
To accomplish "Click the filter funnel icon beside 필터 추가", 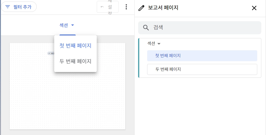I will 8,7.
